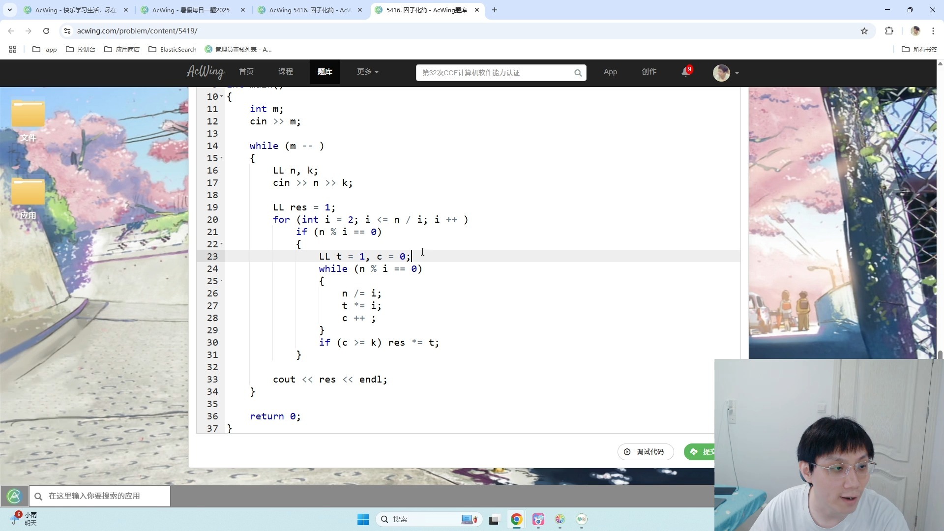The height and width of the screenshot is (531, 944).
Task: Collapse the code fold at line 22
Action: tap(221, 244)
